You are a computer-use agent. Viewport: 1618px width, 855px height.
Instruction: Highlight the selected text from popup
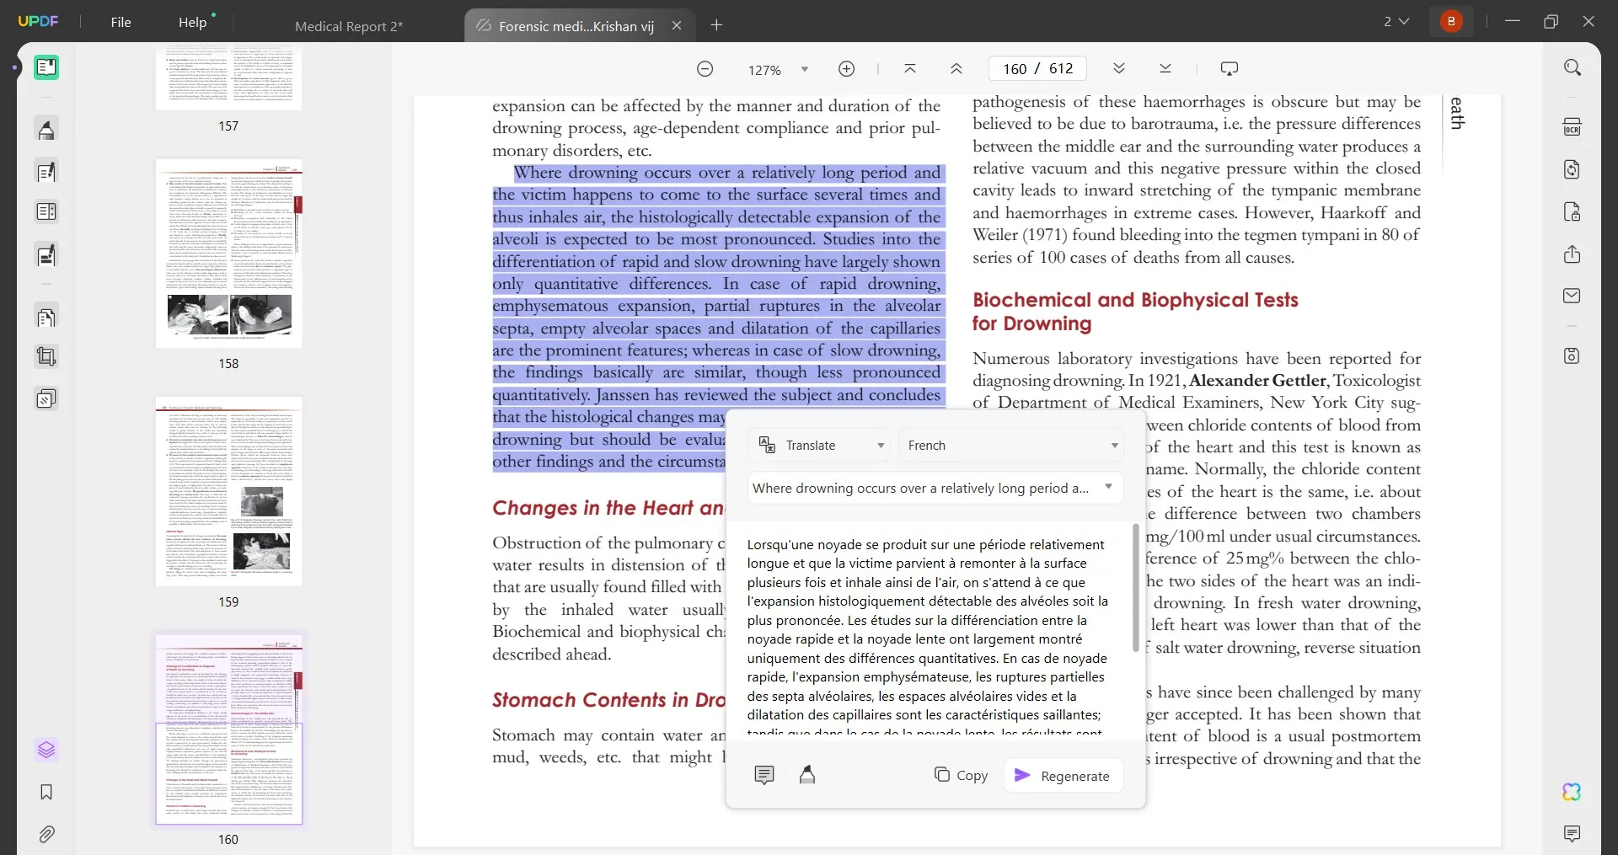(807, 775)
